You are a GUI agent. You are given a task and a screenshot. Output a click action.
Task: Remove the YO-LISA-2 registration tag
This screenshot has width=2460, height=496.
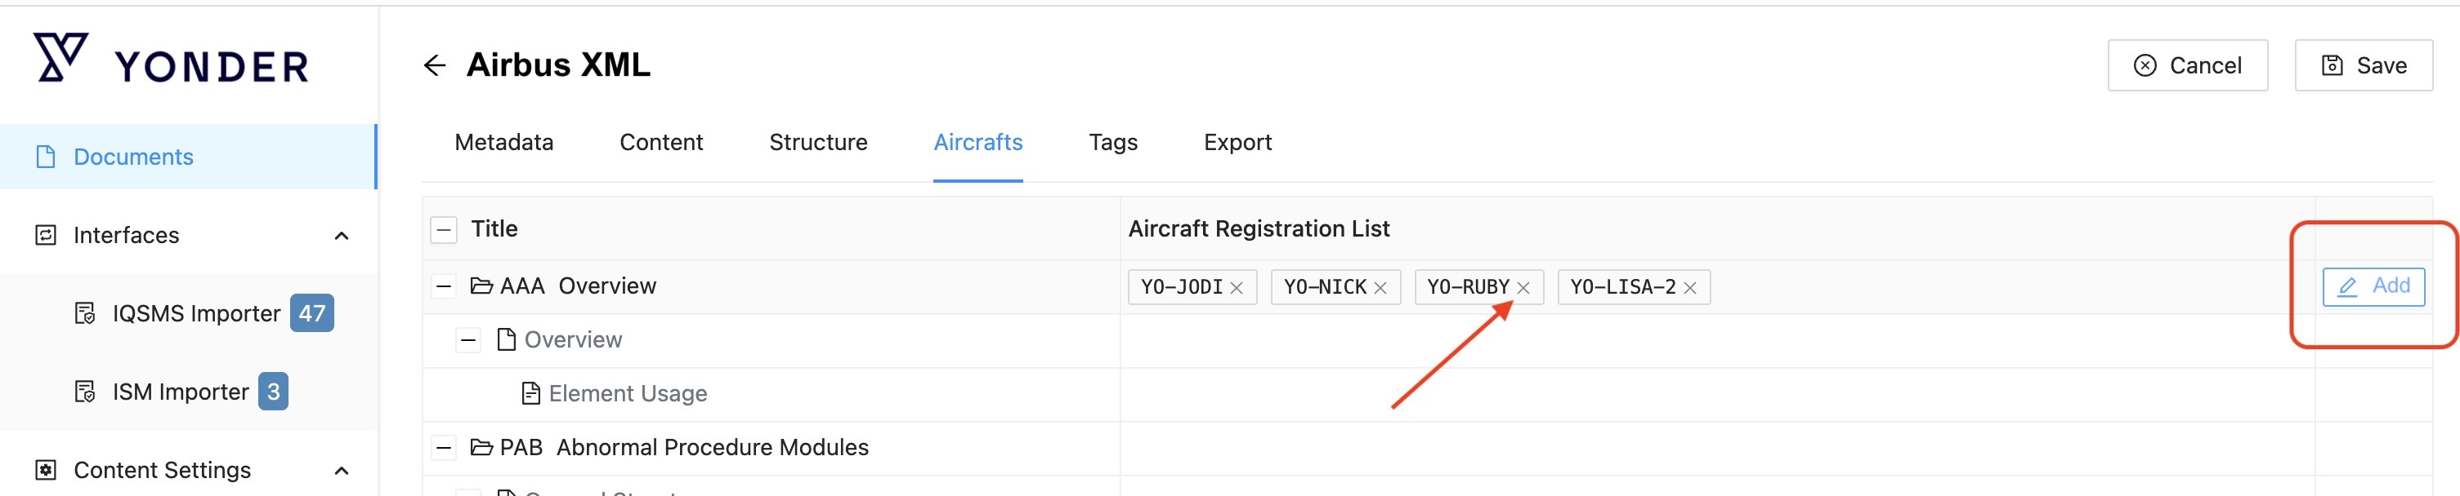point(1690,288)
